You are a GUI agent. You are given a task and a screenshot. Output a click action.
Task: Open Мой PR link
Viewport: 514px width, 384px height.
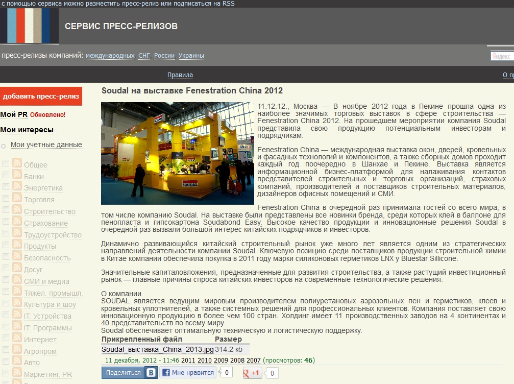coord(14,114)
